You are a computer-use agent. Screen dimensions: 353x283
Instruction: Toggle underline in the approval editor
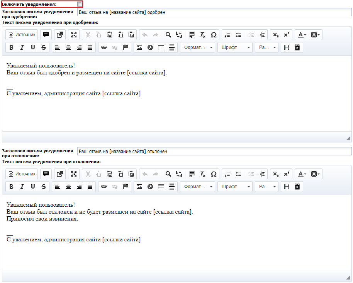point(33,47)
